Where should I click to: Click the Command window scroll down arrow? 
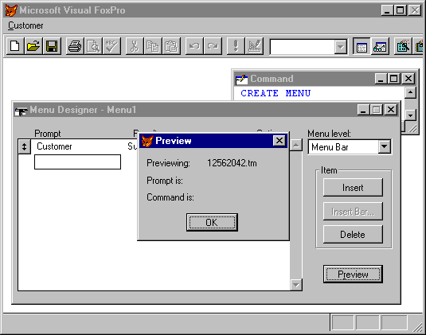coord(410,115)
